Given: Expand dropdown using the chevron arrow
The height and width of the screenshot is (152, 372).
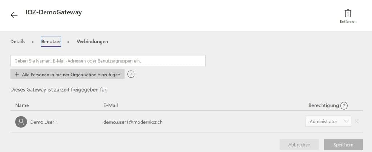Looking at the screenshot, I should pyautogui.click(x=345, y=122).
